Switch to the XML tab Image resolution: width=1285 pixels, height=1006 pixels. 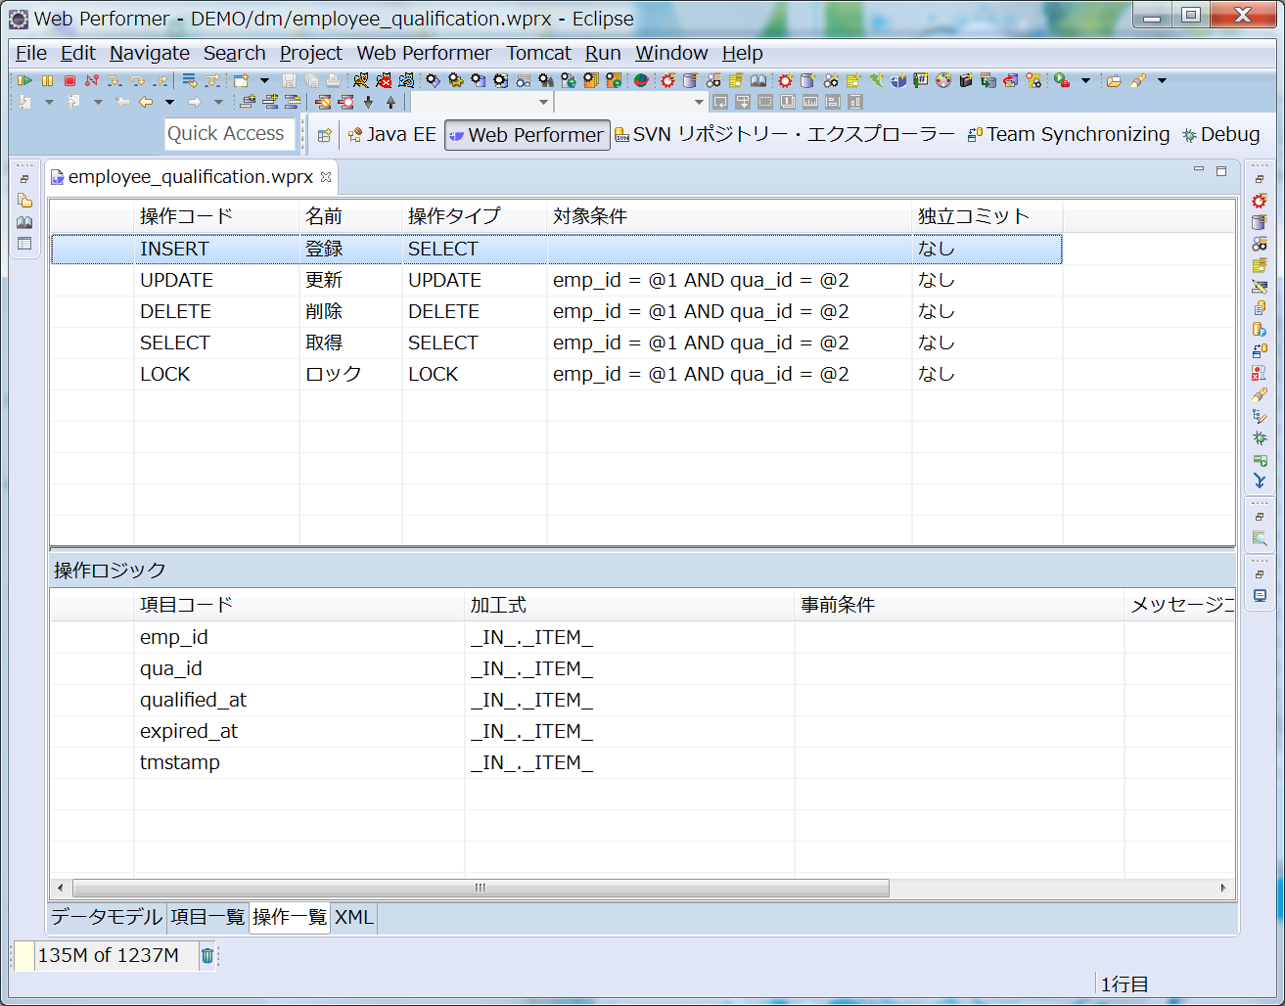pyautogui.click(x=353, y=917)
